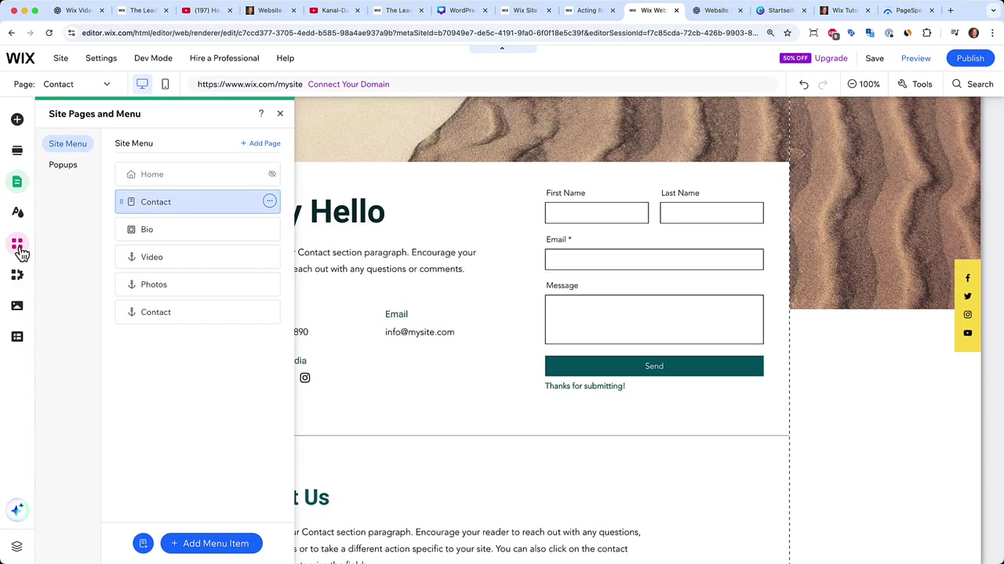The width and height of the screenshot is (1004, 564).
Task: Click the Email input field in form
Action: (654, 259)
